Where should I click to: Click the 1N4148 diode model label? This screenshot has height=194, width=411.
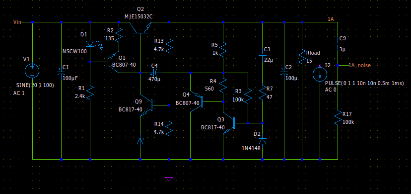[251, 148]
